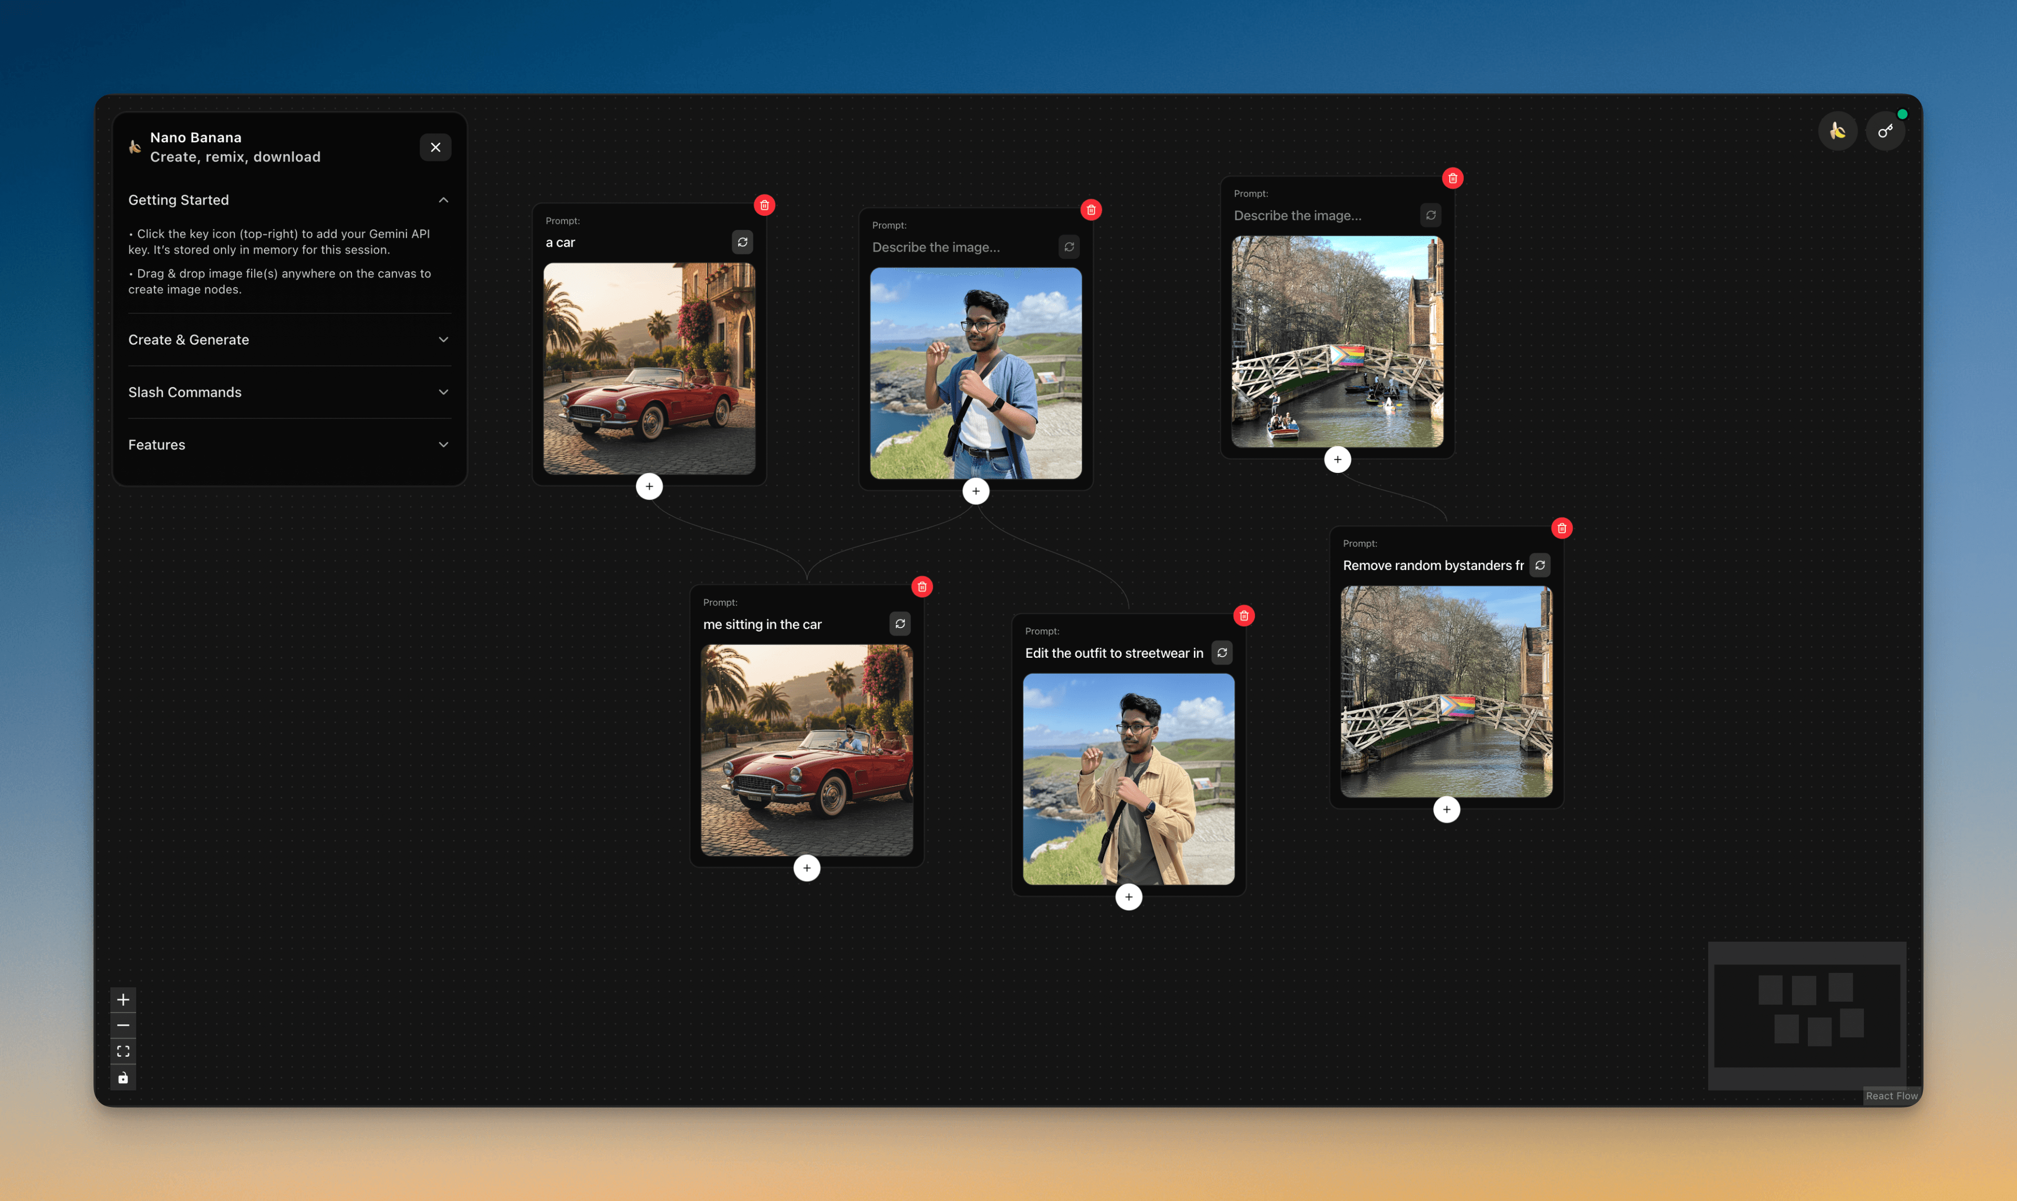Delete the 'Remove random bystanders' node

[1561, 529]
